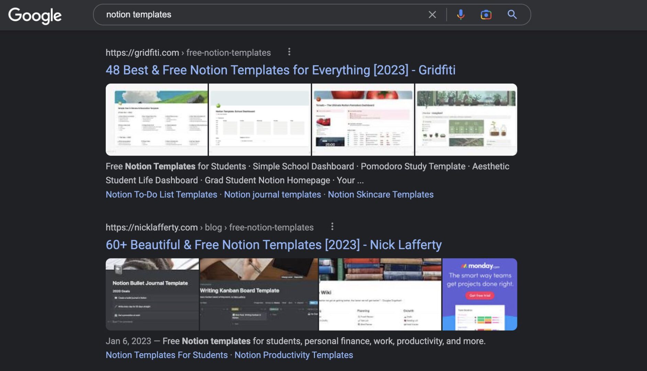Click the Pomodoro dashboard thumbnail with the tomato
The width and height of the screenshot is (647, 371).
click(x=363, y=119)
